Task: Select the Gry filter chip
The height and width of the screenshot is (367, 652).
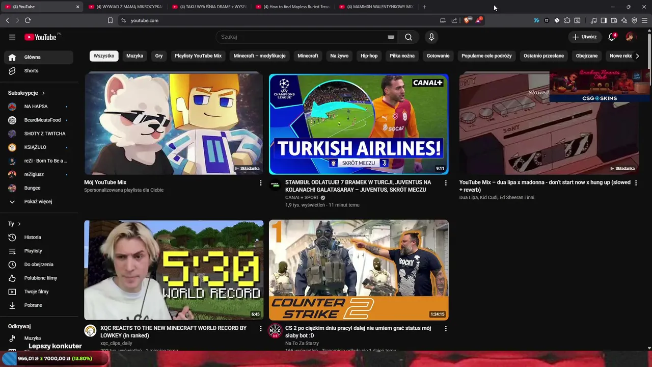Action: tap(159, 56)
